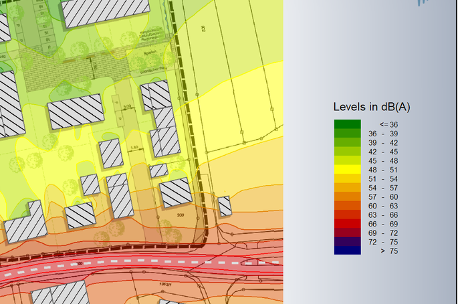Select the '36 - 39' legend label text

point(383,134)
